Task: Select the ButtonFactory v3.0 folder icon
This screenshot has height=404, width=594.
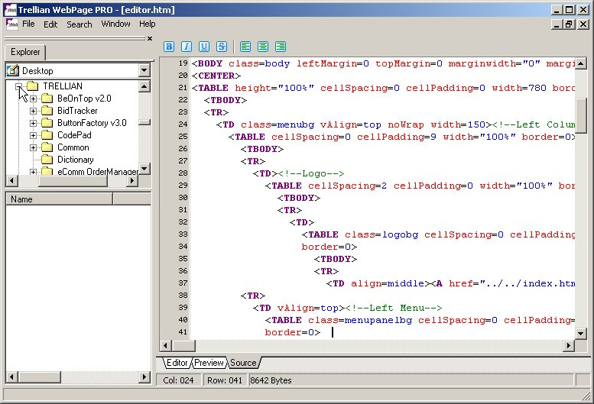Action: pos(47,123)
